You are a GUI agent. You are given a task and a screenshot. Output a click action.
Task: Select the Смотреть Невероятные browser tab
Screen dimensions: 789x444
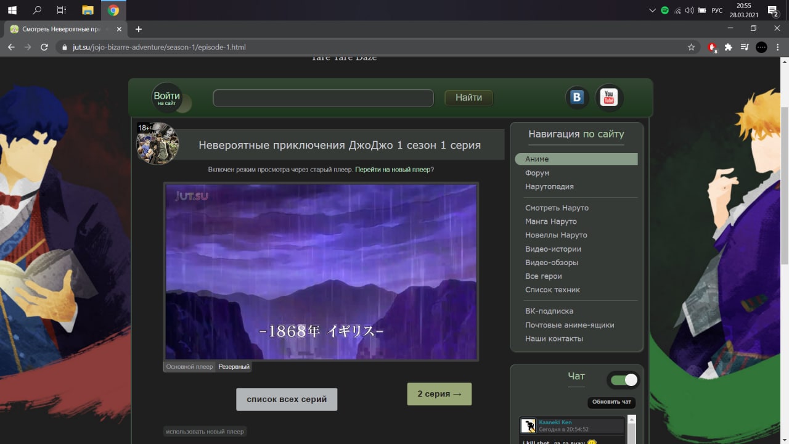click(x=65, y=29)
